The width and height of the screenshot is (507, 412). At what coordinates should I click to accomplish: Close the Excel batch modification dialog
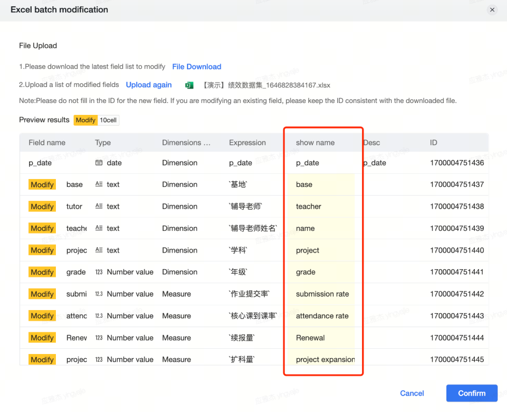[x=492, y=10]
